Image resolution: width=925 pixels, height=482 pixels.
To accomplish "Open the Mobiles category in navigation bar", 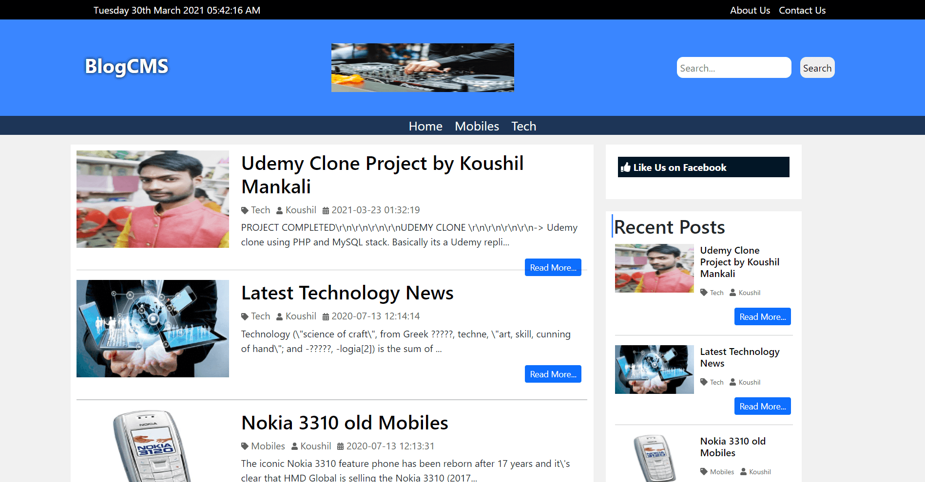I will (x=477, y=126).
